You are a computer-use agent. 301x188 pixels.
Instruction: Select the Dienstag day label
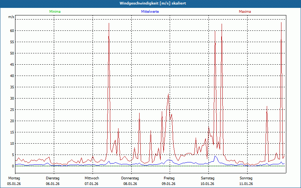(x=53, y=178)
